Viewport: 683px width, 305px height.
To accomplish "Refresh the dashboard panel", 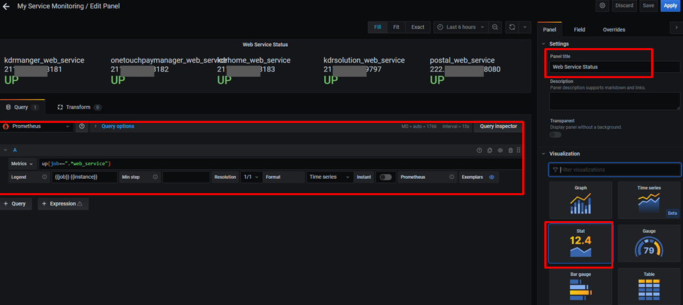I will point(512,27).
